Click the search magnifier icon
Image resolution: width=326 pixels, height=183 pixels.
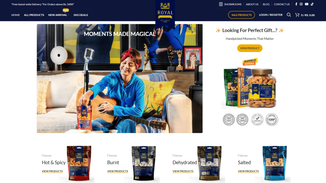coord(289,15)
